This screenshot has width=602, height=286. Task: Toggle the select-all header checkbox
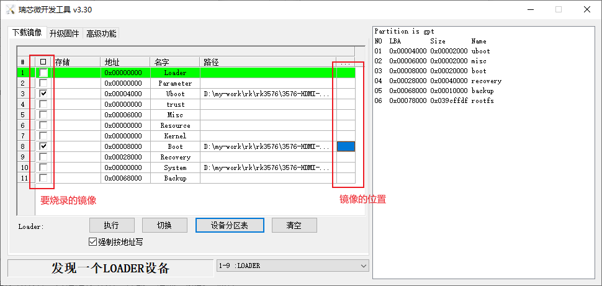43,62
